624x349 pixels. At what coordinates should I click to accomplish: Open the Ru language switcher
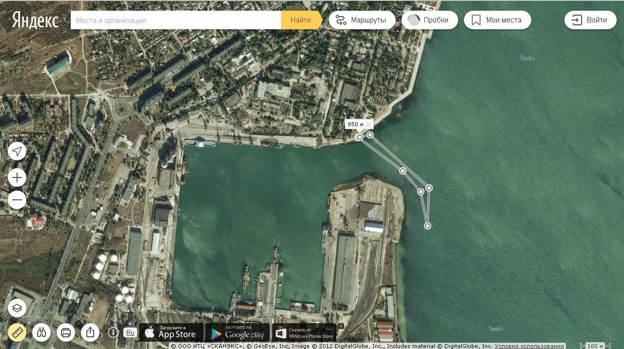pyautogui.click(x=130, y=332)
